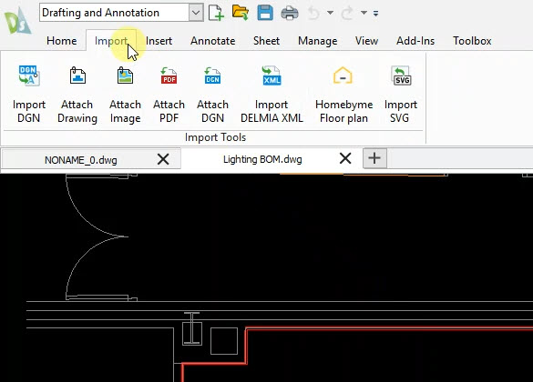Show the View ribbon tab
The height and width of the screenshot is (382, 533).
366,41
